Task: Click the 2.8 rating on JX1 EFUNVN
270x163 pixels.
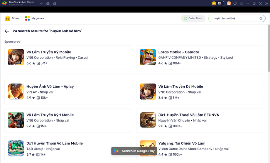Action: click(x=161, y=126)
